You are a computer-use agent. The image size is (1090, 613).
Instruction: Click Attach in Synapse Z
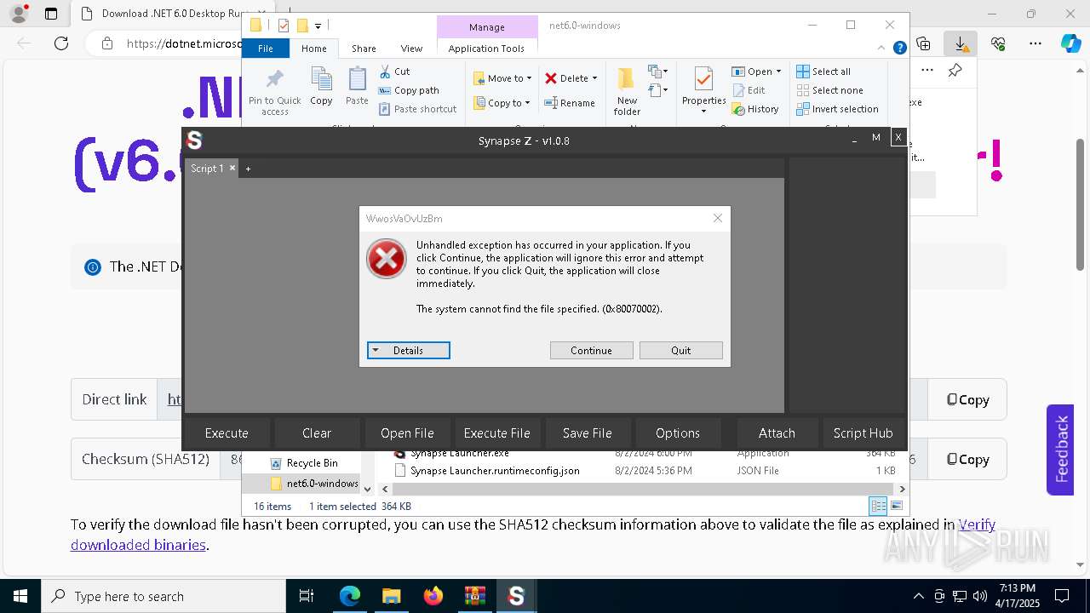pyautogui.click(x=777, y=433)
